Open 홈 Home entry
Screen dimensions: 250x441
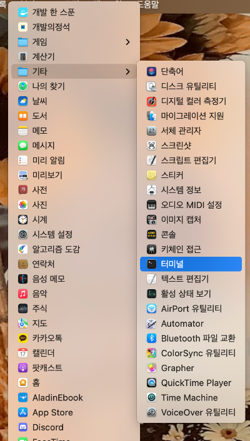(x=74, y=383)
